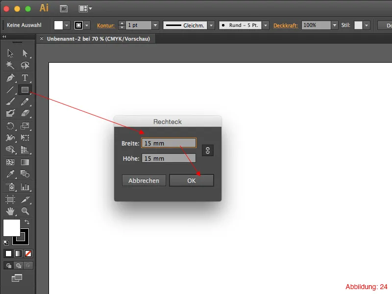Image resolution: width=392 pixels, height=294 pixels.
Task: Expand the Rund - 5 Pt. brush dropdown
Action: [266, 25]
